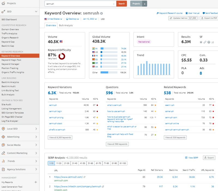Viewport: 218px width, 191px height.
Task: Click the View all 596 keywords button
Action: (x=117, y=144)
